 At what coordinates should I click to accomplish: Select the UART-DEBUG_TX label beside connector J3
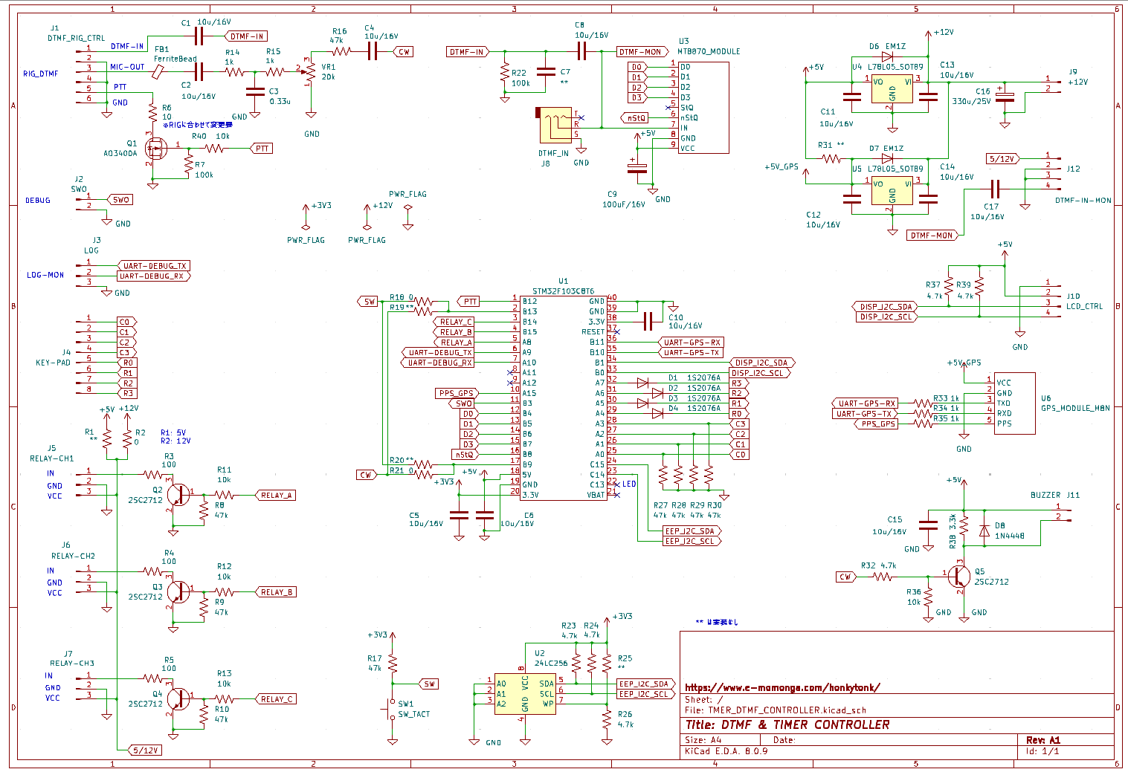point(155,265)
